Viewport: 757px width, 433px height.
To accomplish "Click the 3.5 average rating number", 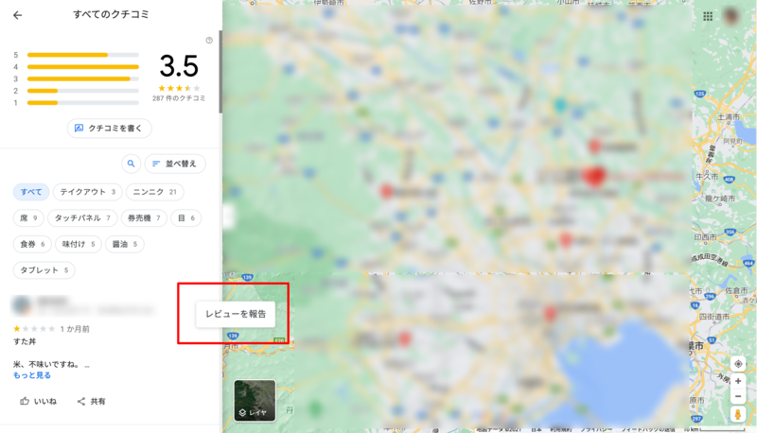I will click(179, 66).
